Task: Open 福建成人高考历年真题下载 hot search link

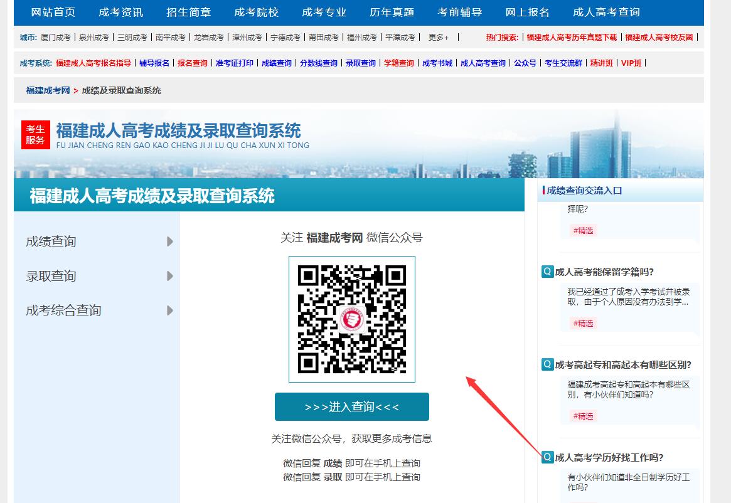Action: click(x=572, y=38)
